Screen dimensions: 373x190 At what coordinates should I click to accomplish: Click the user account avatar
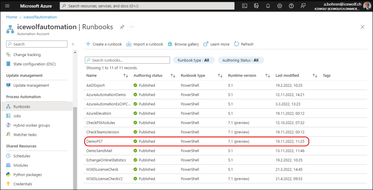click(x=367, y=6)
